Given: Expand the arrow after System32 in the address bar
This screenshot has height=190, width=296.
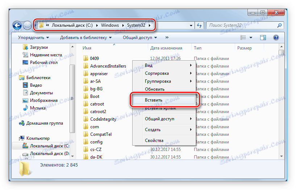Looking at the screenshot, I should tap(149, 25).
